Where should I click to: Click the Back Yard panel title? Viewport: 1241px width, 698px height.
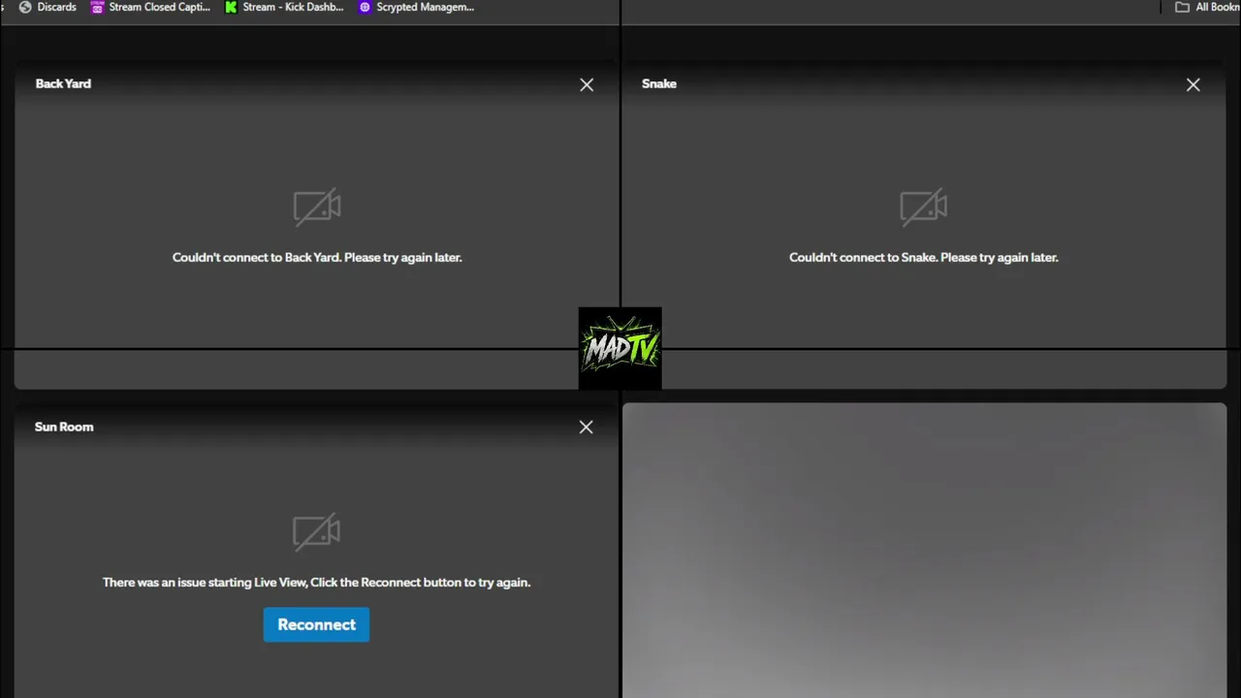pos(63,83)
